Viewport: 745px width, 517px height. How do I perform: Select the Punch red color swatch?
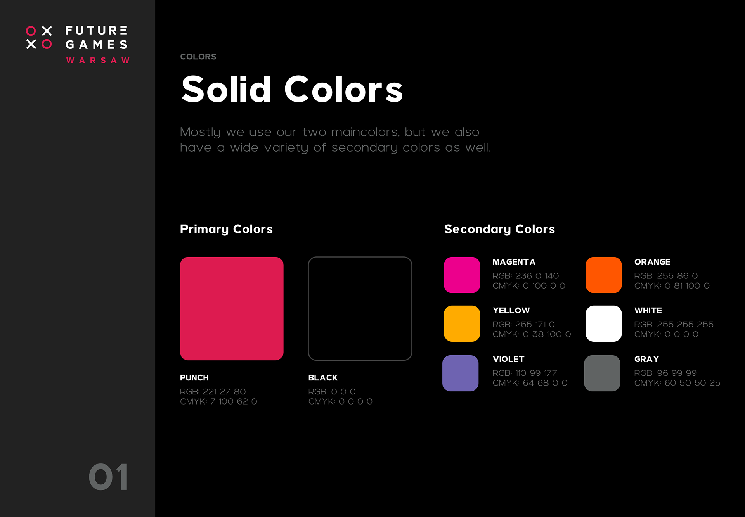pos(232,308)
